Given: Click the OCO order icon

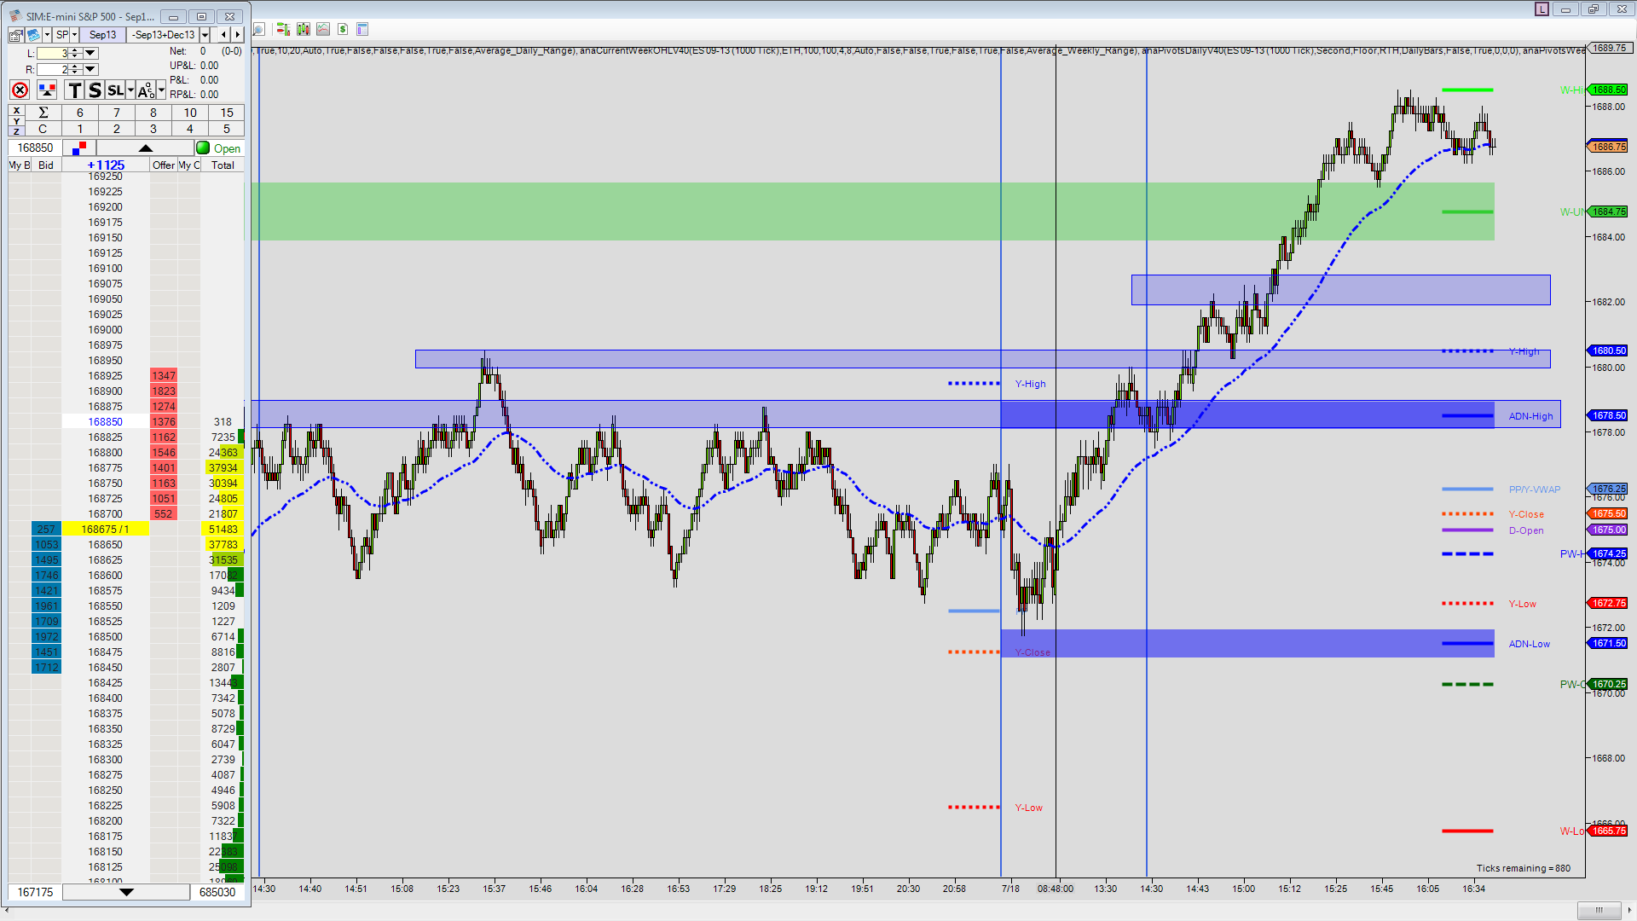Looking at the screenshot, I should pyautogui.click(x=146, y=90).
